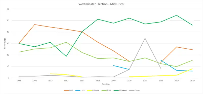This screenshot has height=94, width=203.
Task: Click the DUP orange legend swatch
Action: [66, 90]
